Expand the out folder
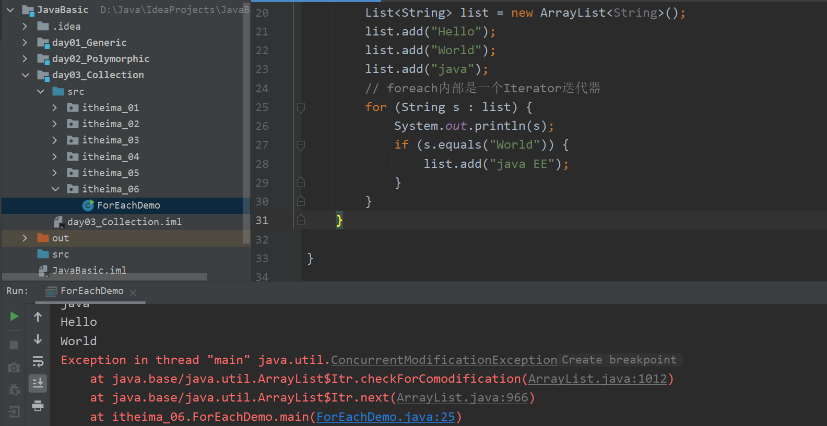The width and height of the screenshot is (827, 426). (25, 238)
